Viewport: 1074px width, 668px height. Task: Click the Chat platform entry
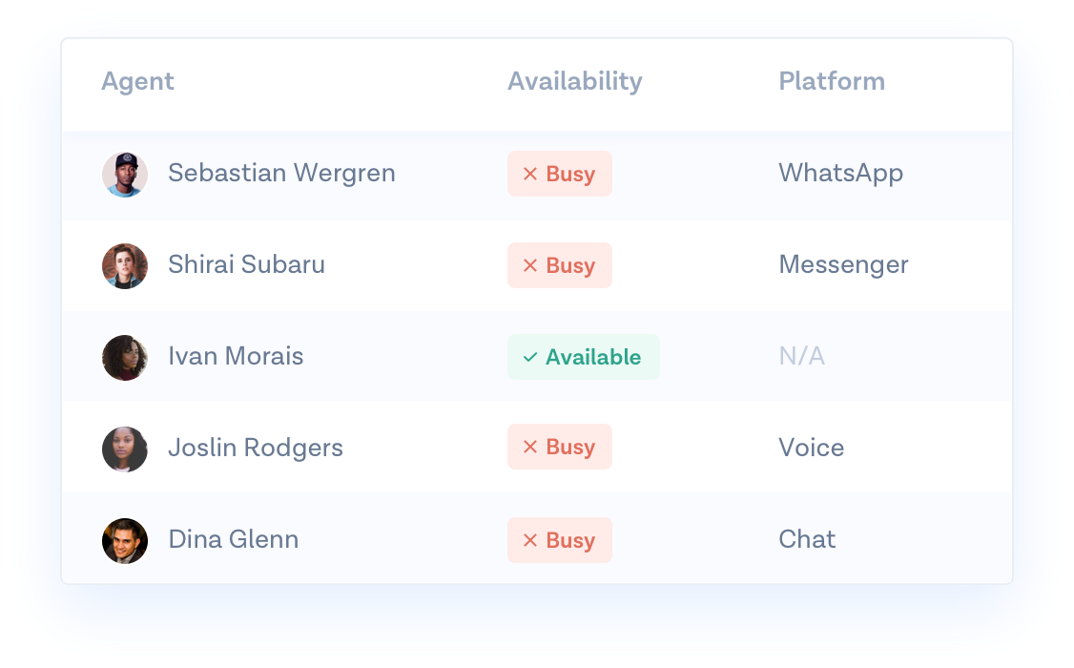pyautogui.click(x=807, y=540)
